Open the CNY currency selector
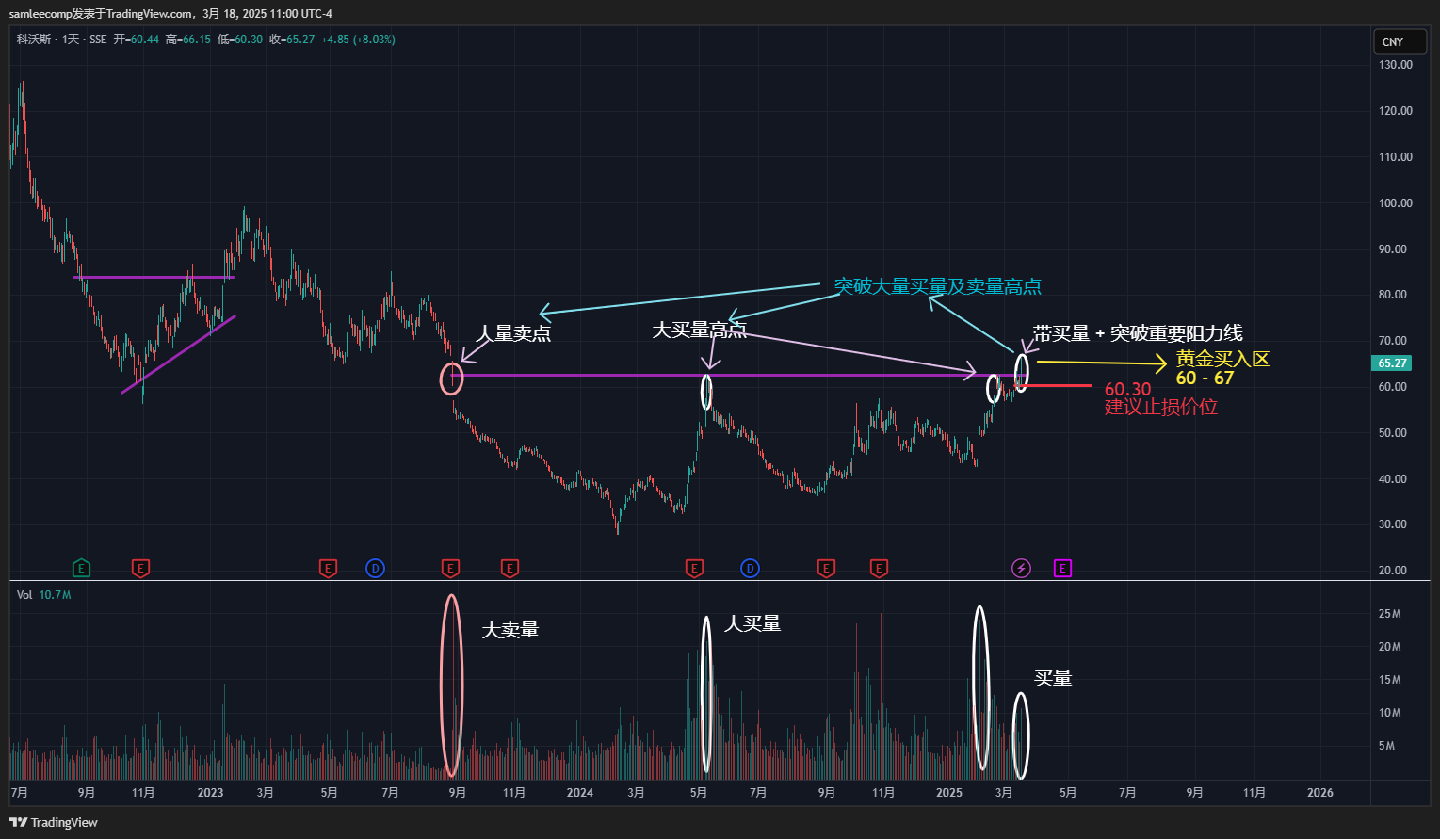 click(x=1400, y=41)
